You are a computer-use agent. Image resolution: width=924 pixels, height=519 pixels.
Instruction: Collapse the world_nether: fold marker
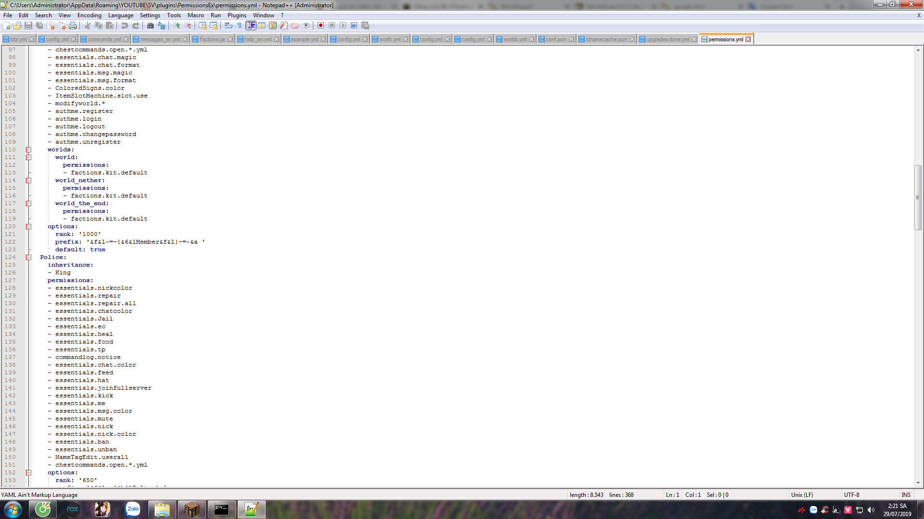coord(28,181)
